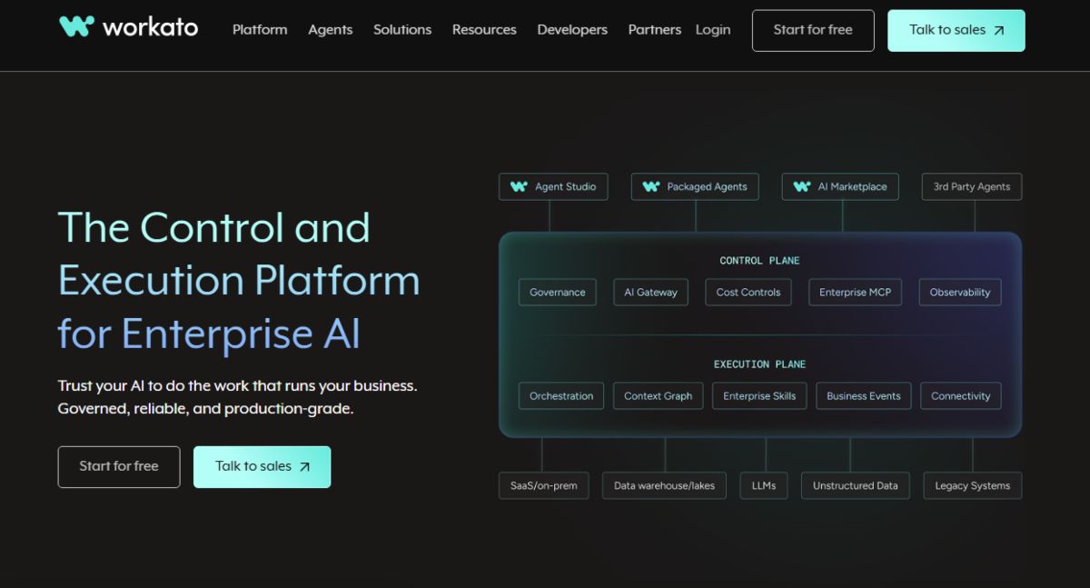
Task: Click arrow icon in header Talk to sales
Action: (x=999, y=31)
